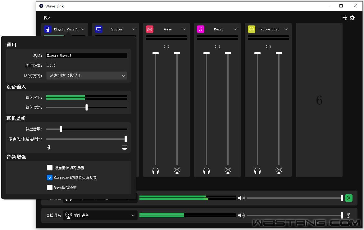Mute Music in the stream mix
This screenshot has height=230, width=364.
[228, 171]
